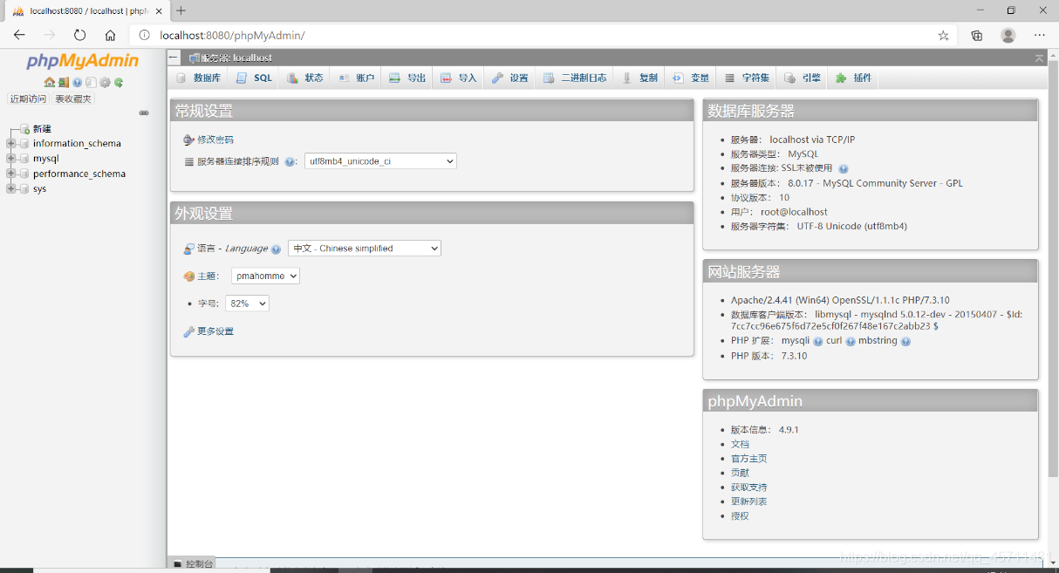Open the 数据库 tab

coord(199,78)
